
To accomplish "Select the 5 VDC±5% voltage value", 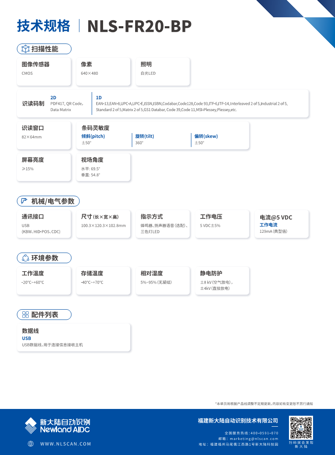I will coord(210,226).
